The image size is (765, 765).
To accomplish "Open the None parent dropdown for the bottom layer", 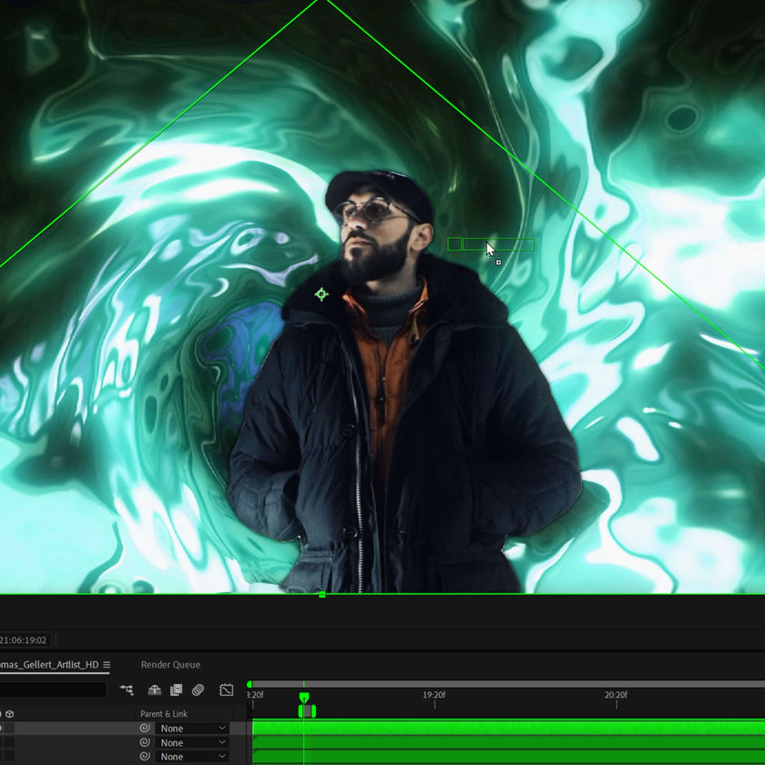I will (191, 757).
